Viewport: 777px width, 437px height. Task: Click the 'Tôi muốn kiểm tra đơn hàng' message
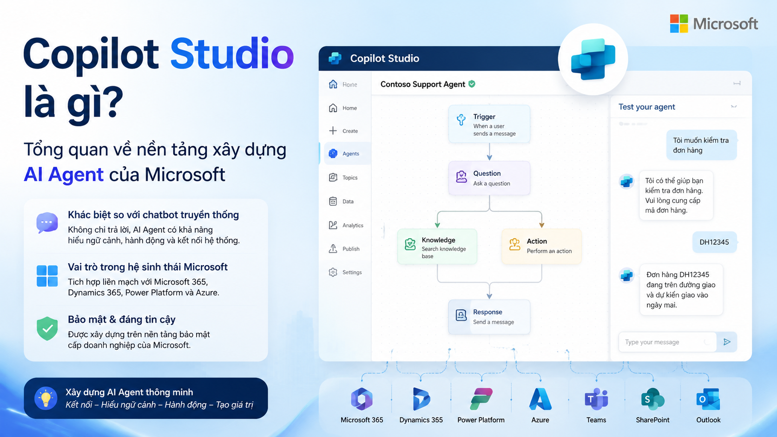(x=701, y=145)
